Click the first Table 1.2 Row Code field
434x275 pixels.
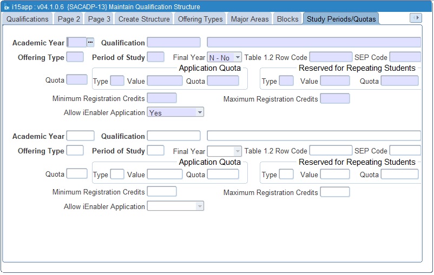pos(331,57)
